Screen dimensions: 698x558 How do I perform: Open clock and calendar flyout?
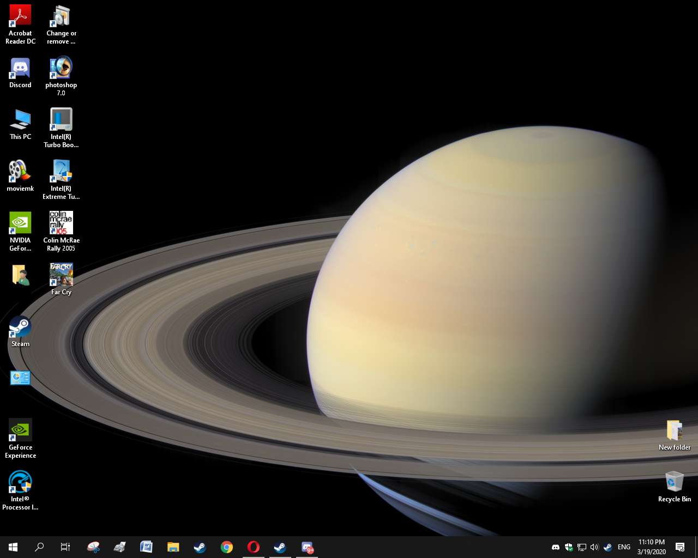(x=652, y=547)
